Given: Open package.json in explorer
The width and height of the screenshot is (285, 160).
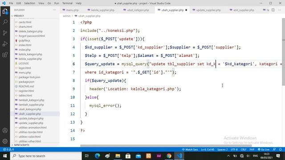Looking at the screenshot, I should tap(26, 82).
